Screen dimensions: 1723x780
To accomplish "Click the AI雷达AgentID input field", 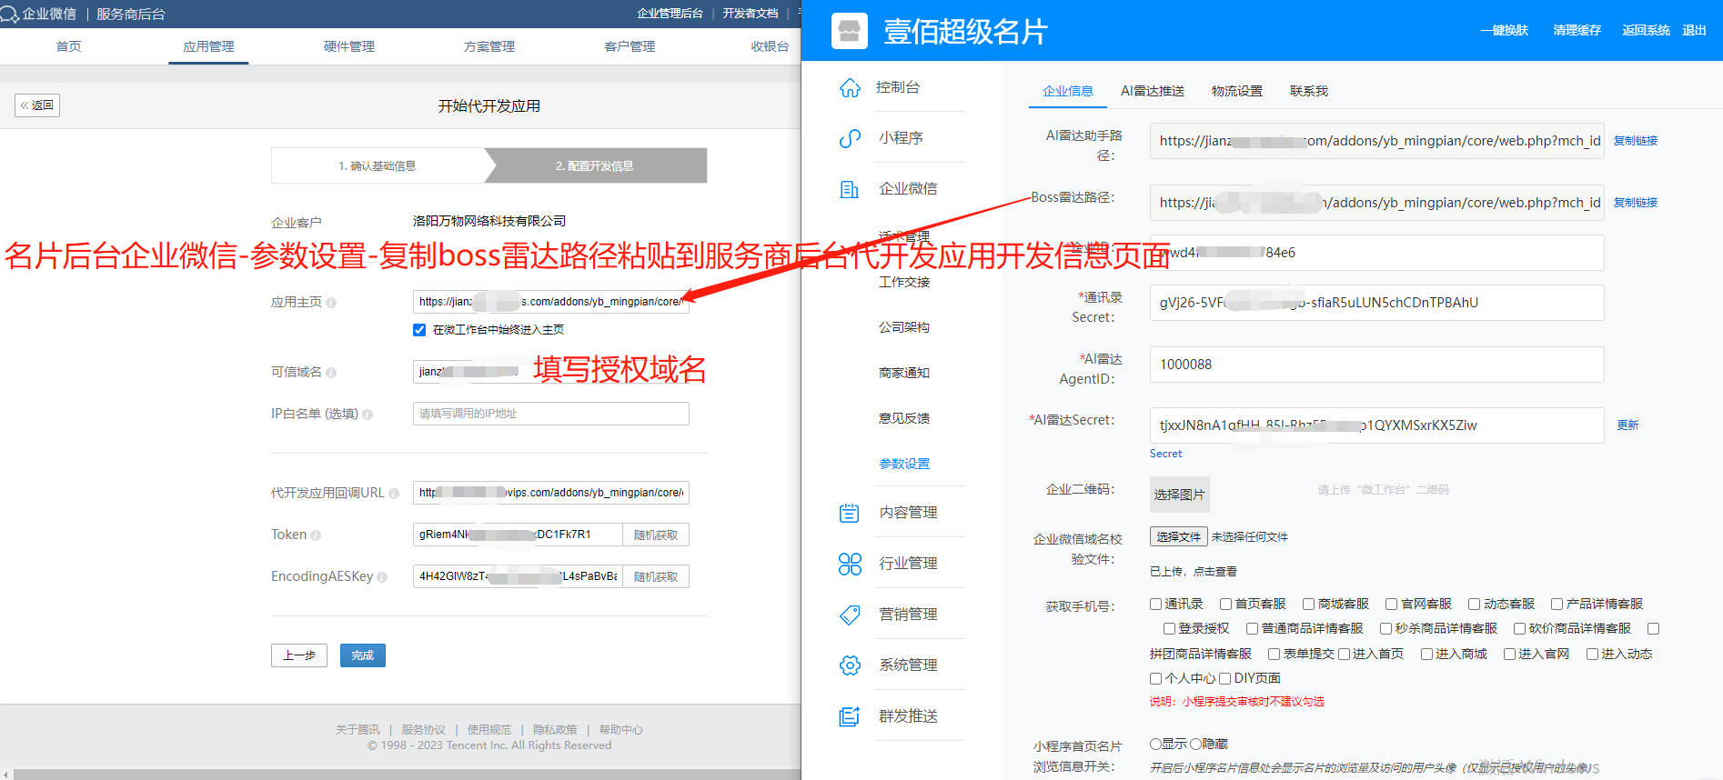I will point(1377,365).
